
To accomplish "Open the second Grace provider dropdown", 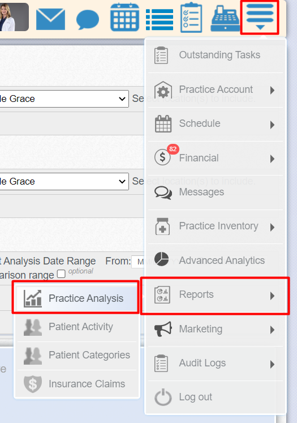I will click(64, 181).
